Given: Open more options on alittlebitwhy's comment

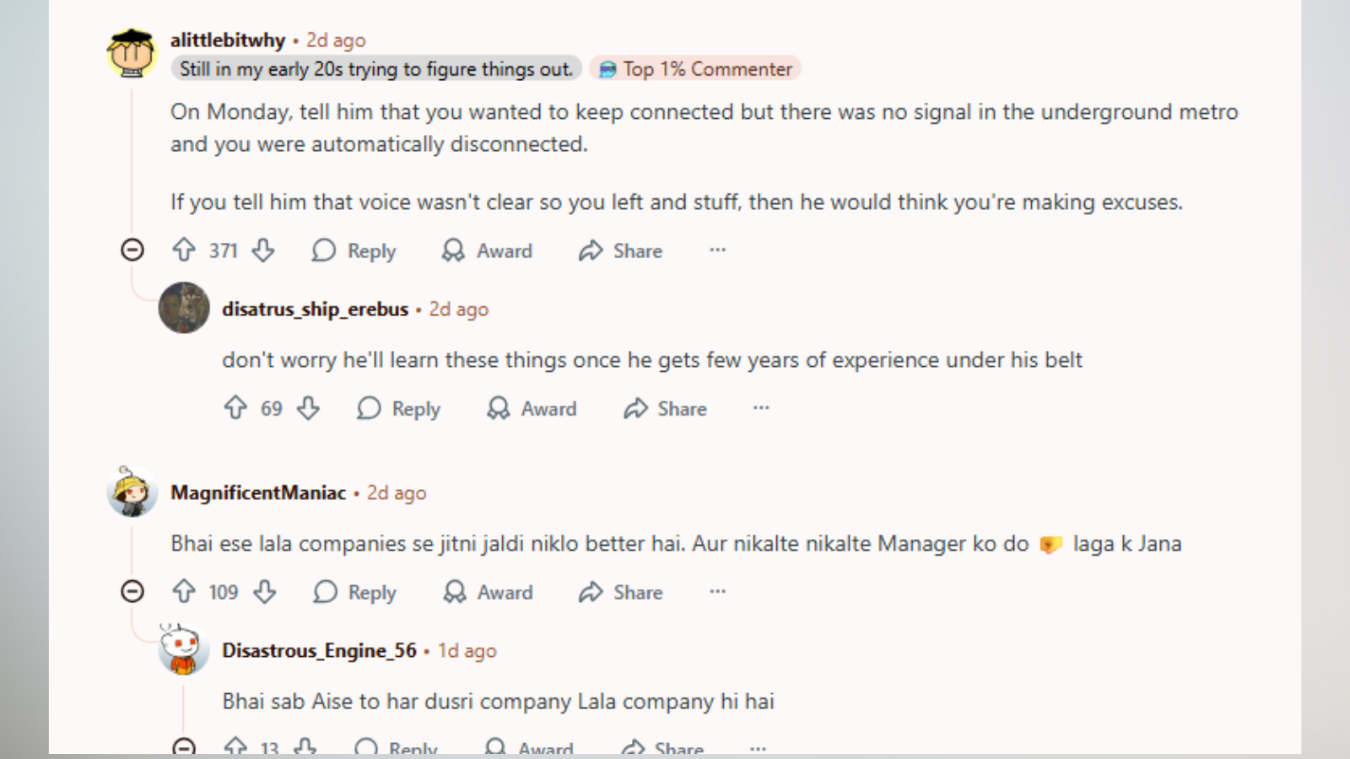Looking at the screenshot, I should 717,250.
